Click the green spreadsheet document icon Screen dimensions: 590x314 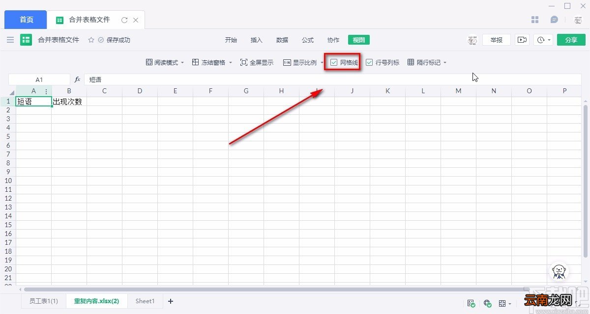(26, 40)
